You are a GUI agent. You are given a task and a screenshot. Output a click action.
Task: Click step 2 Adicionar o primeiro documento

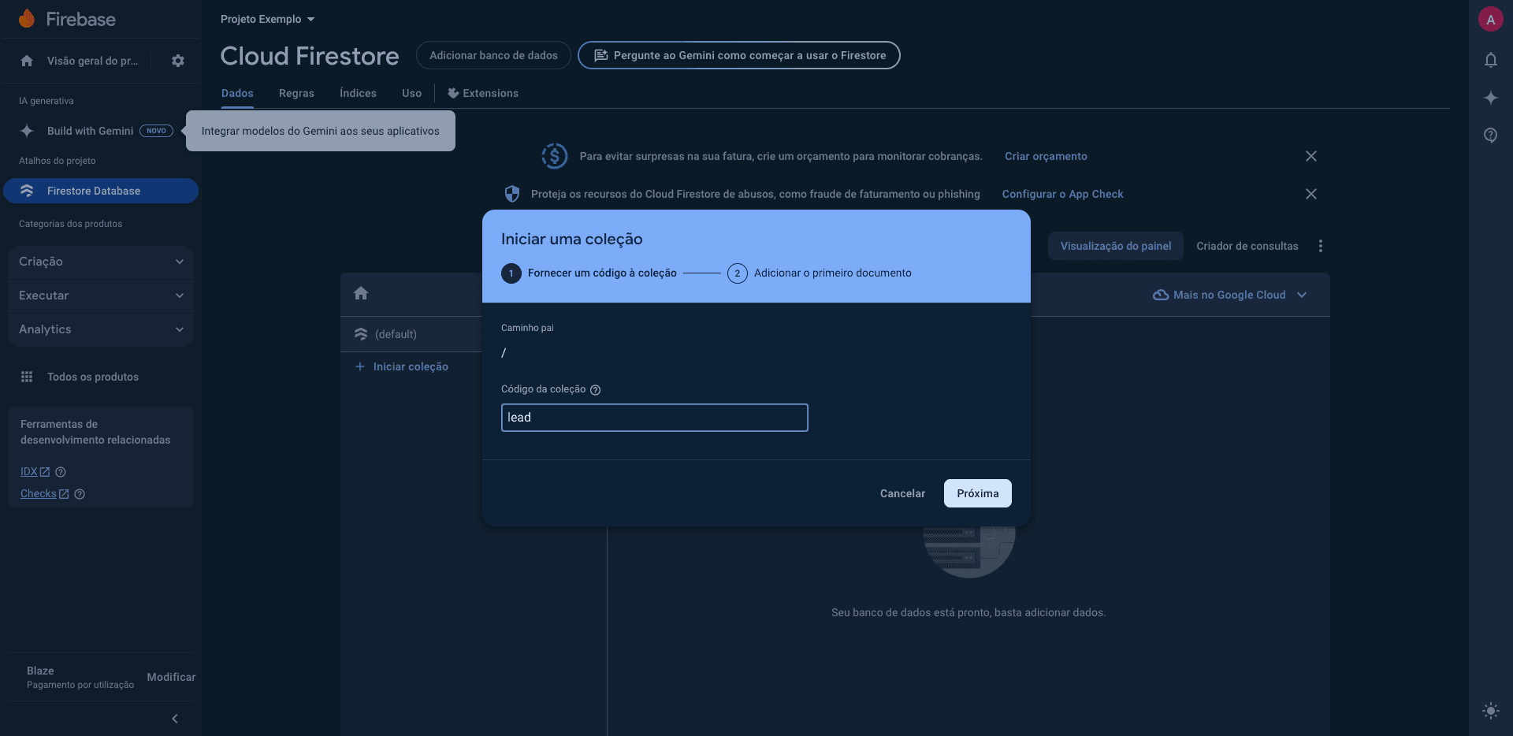[x=820, y=273]
